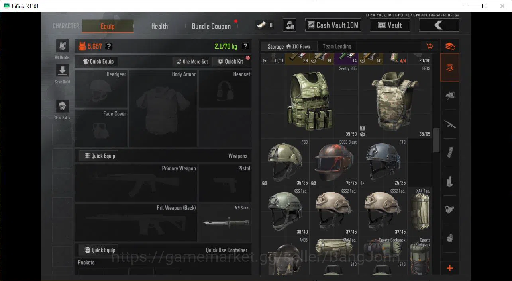Select the ammo stack showing 29

[297, 59]
